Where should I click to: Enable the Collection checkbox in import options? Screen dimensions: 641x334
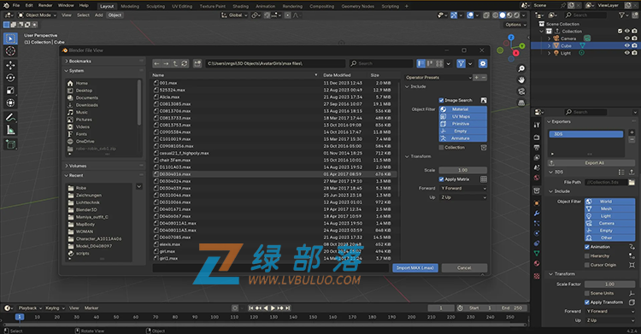(x=442, y=148)
